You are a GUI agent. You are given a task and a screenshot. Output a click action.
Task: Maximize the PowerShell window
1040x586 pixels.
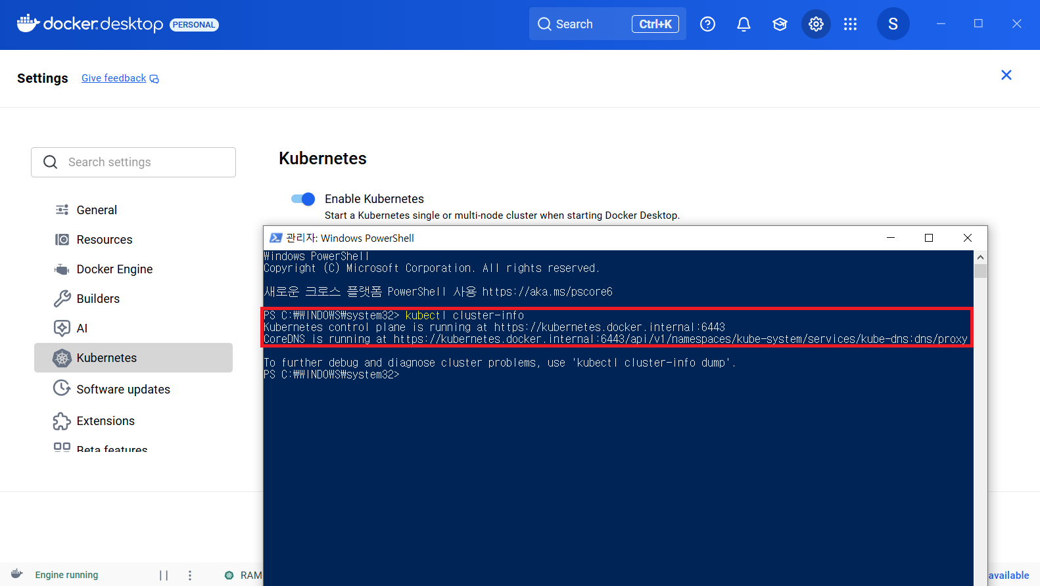929,238
